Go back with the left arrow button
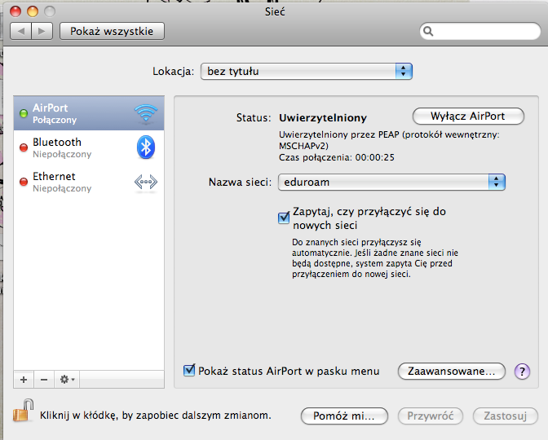Image resolution: width=548 pixels, height=440 pixels. point(21,32)
